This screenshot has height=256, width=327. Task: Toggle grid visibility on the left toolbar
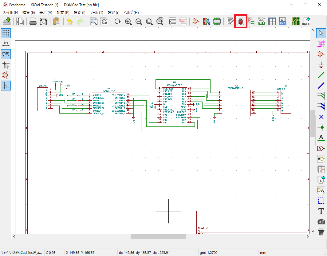point(6,33)
